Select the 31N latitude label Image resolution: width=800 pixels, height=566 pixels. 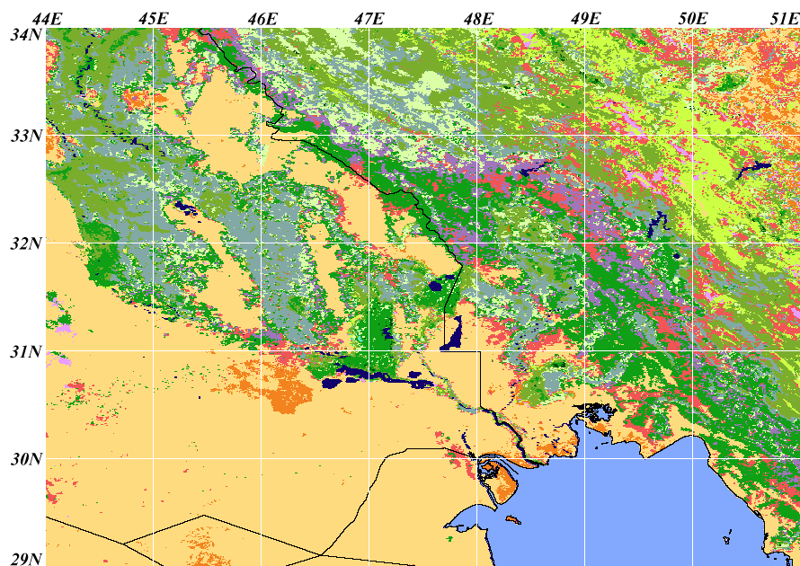25,351
